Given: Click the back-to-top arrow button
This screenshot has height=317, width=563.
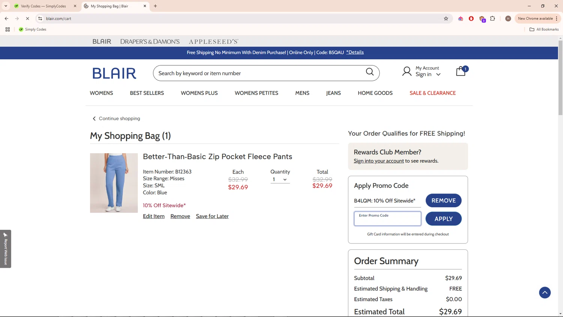Looking at the screenshot, I should (545, 293).
